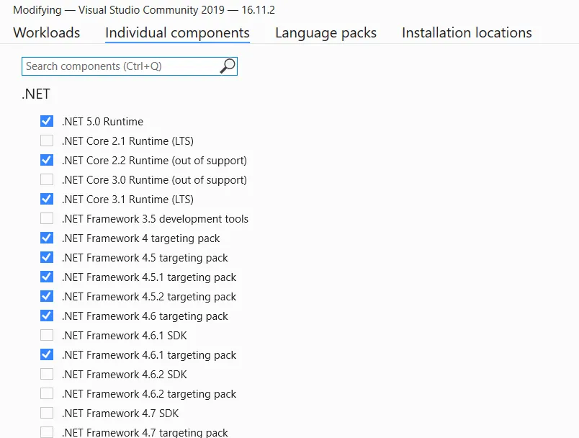579x438 pixels.
Task: Uncheck .NET Framework 4.6.1 targeting pack
Action: pos(47,354)
